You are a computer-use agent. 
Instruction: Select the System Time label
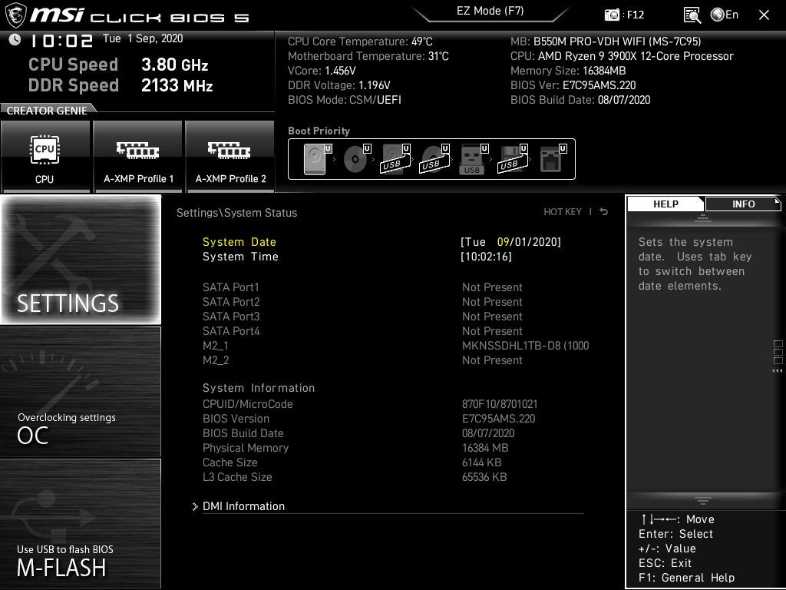(x=240, y=257)
